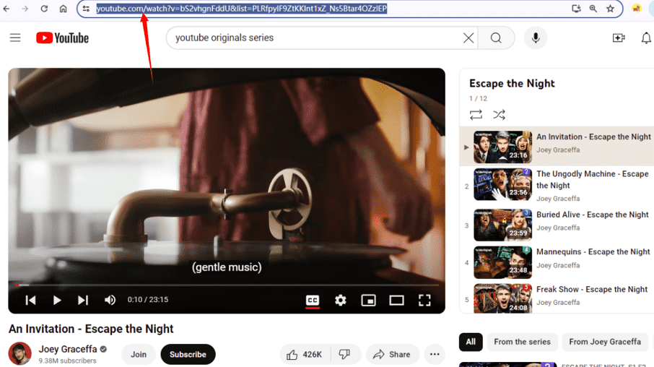The width and height of the screenshot is (654, 367).
Task: Open the Create video menu
Action: pyautogui.click(x=619, y=38)
